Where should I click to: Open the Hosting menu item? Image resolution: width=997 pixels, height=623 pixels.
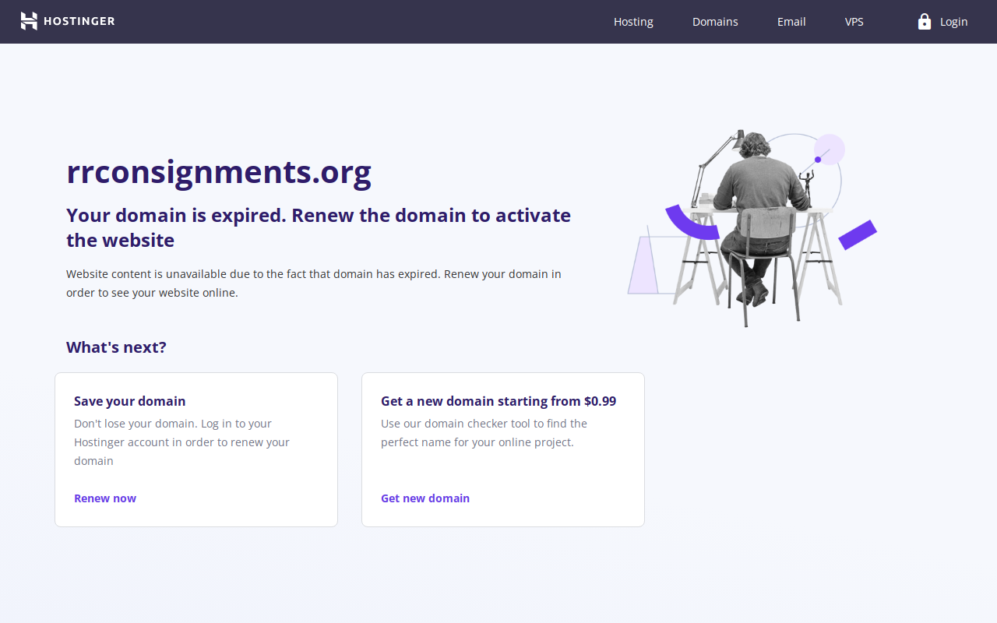[633, 22]
